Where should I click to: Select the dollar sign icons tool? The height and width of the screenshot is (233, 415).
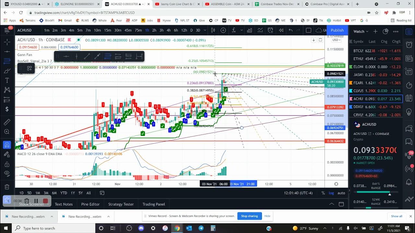(x=7, y=109)
